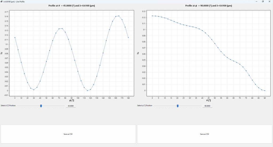Click the 'Select θ [°] Position' label

[x=8, y=106]
